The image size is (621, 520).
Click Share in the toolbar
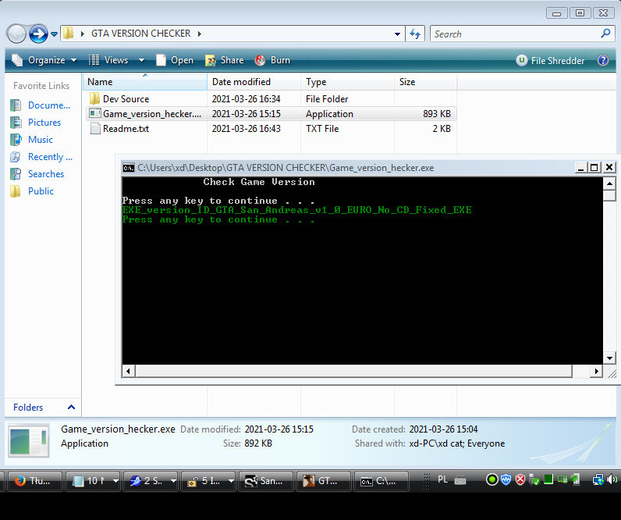pyautogui.click(x=225, y=60)
